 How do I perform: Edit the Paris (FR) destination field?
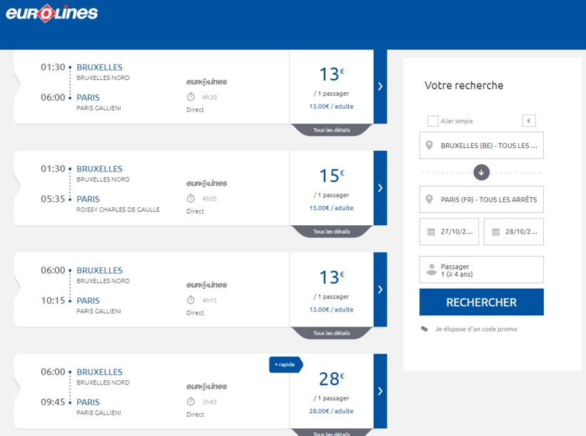click(489, 199)
